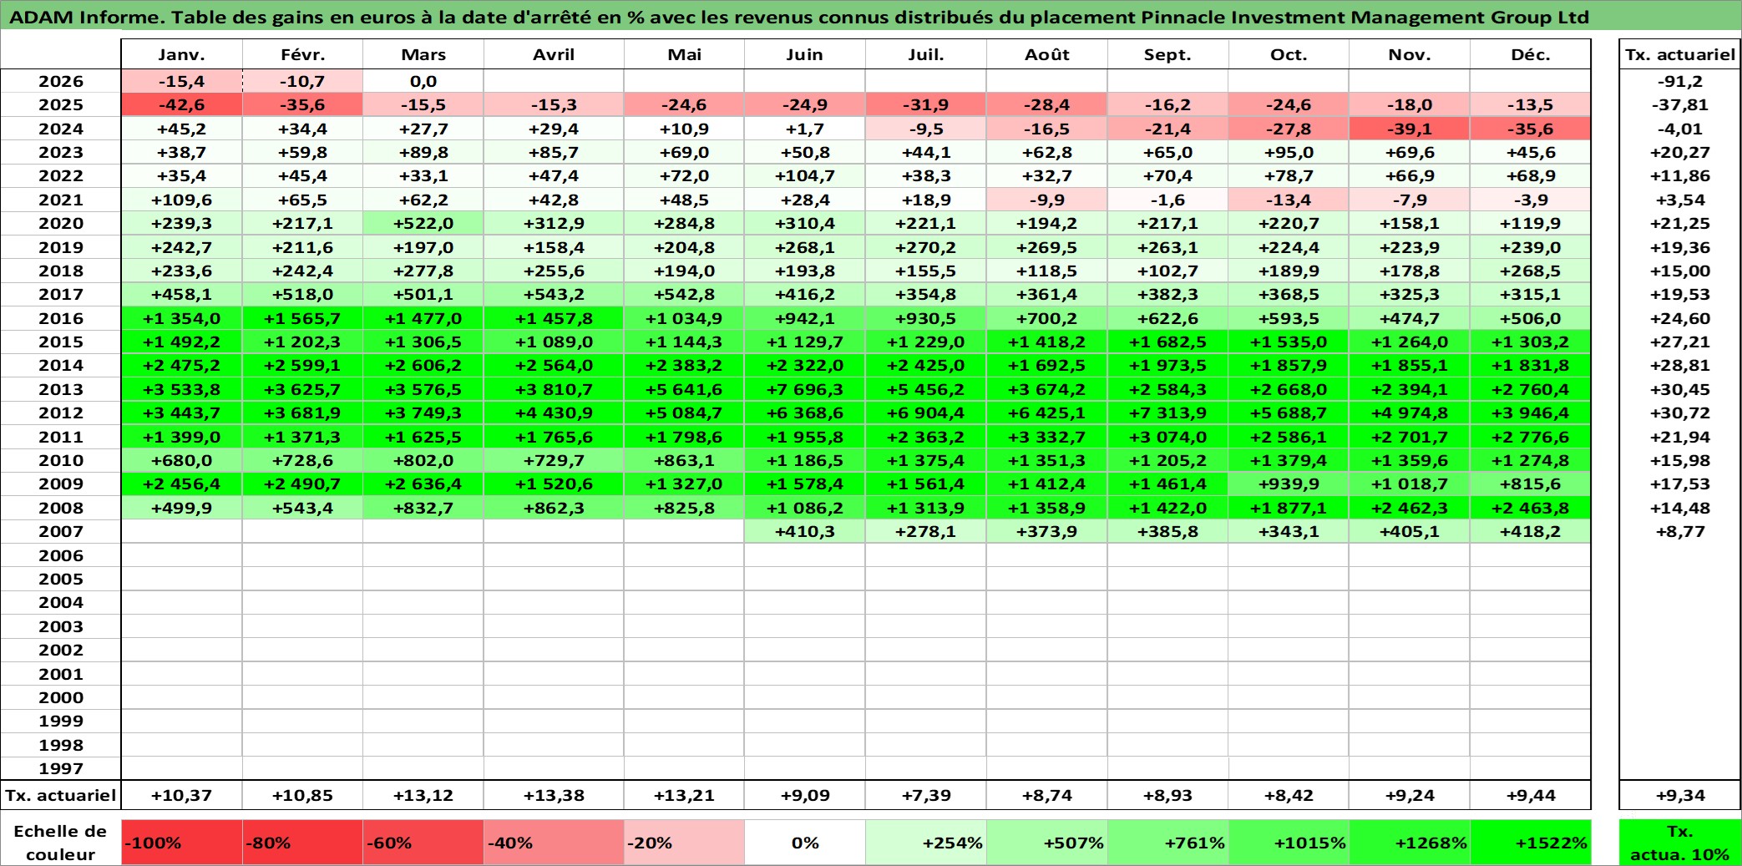
Task: Click the cell showing +410,3
Action: point(804,531)
